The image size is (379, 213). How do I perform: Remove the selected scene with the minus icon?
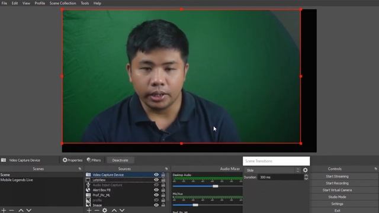tap(12, 211)
